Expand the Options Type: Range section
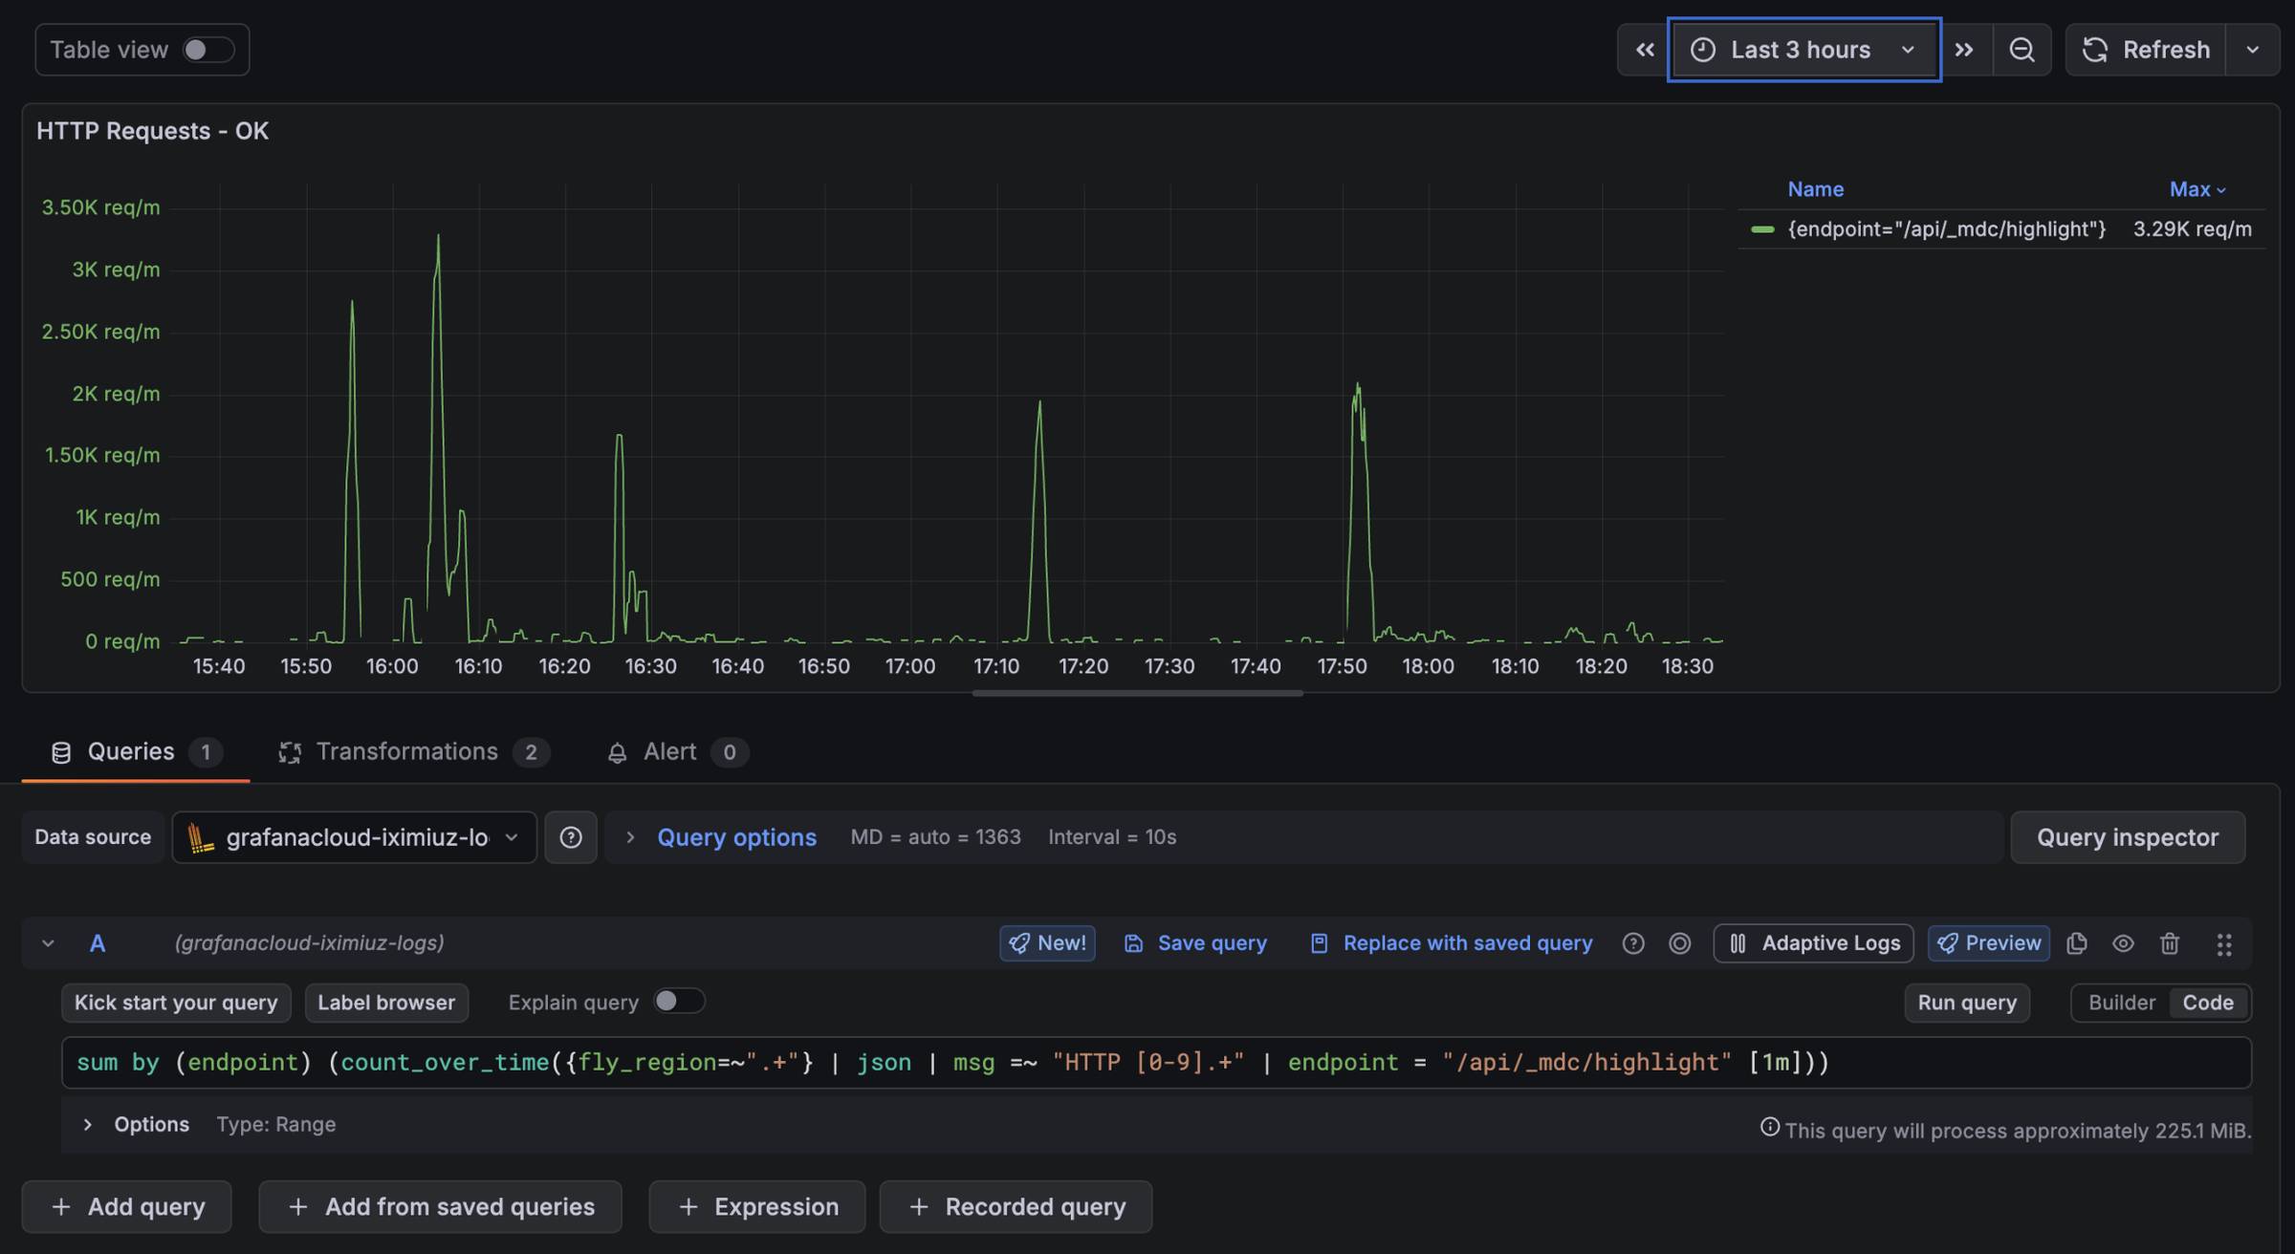 [88, 1124]
